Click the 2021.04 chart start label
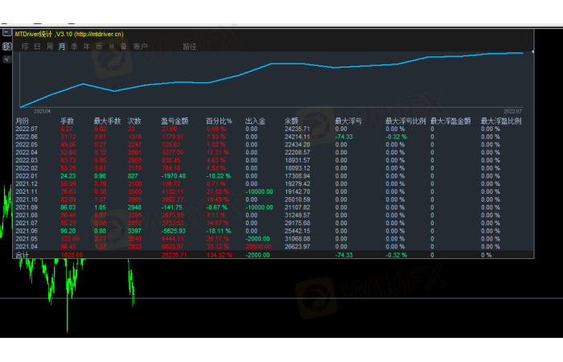 pyautogui.click(x=42, y=111)
